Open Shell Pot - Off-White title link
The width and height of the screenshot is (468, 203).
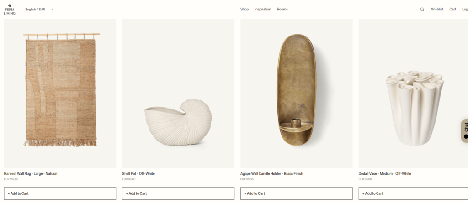(138, 174)
